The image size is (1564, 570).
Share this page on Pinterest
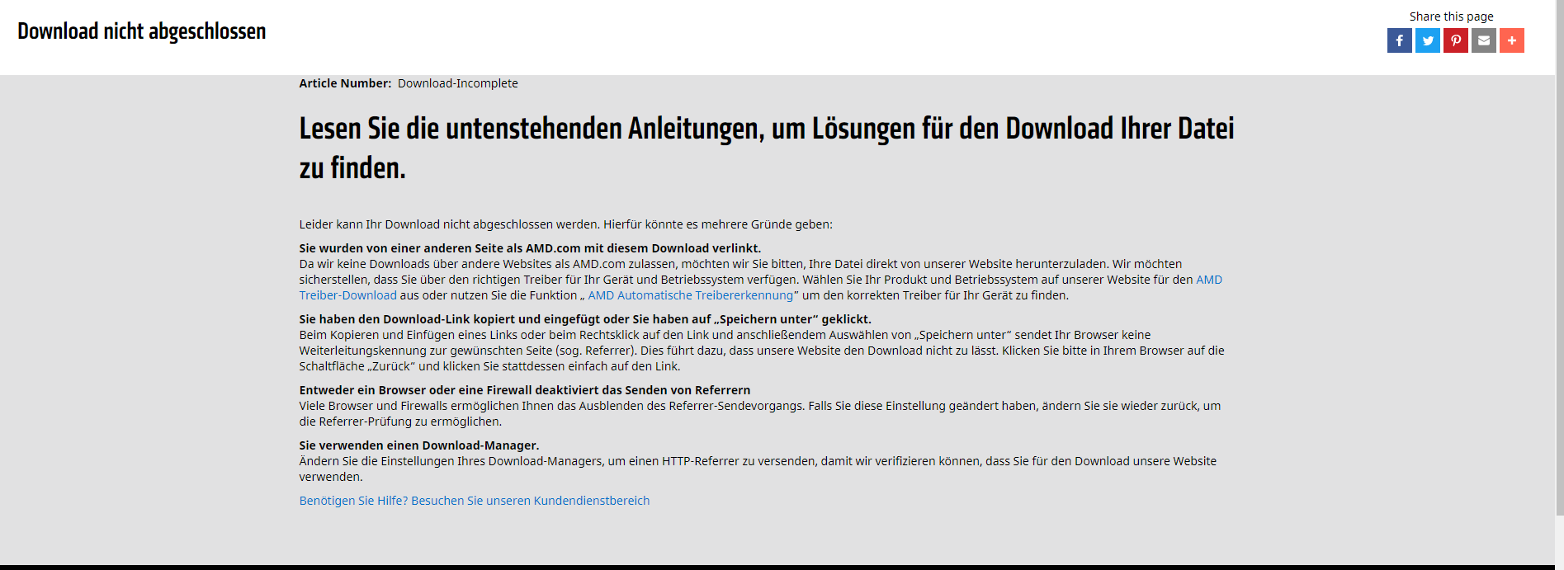pos(1455,40)
